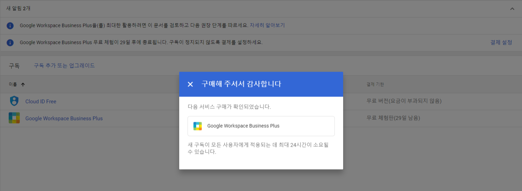This screenshot has height=191, width=522.
Task: Click 구매해 주셔서 감사합니다 dialog title
Action: click(x=241, y=84)
